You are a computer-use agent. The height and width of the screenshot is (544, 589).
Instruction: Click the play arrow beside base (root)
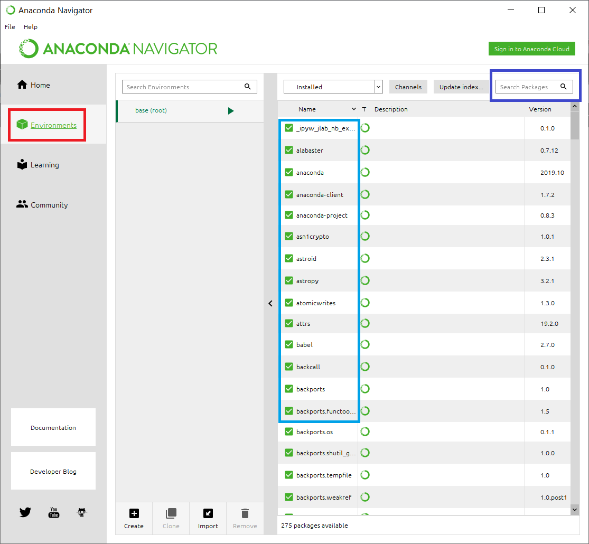point(231,111)
